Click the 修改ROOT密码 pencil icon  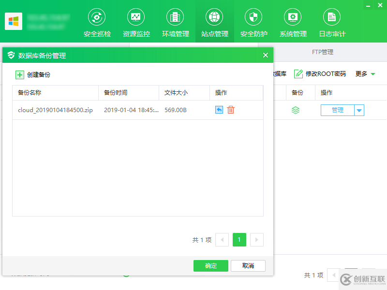pyautogui.click(x=298, y=74)
